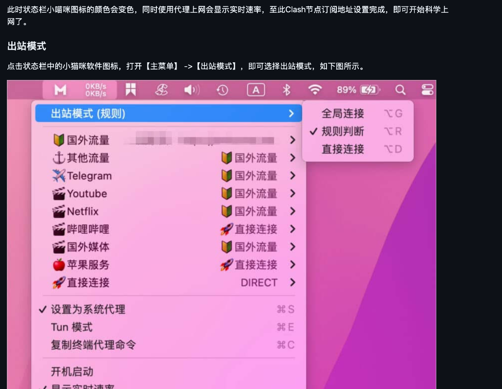Open the Bluetooth menu icon

[x=286, y=90]
